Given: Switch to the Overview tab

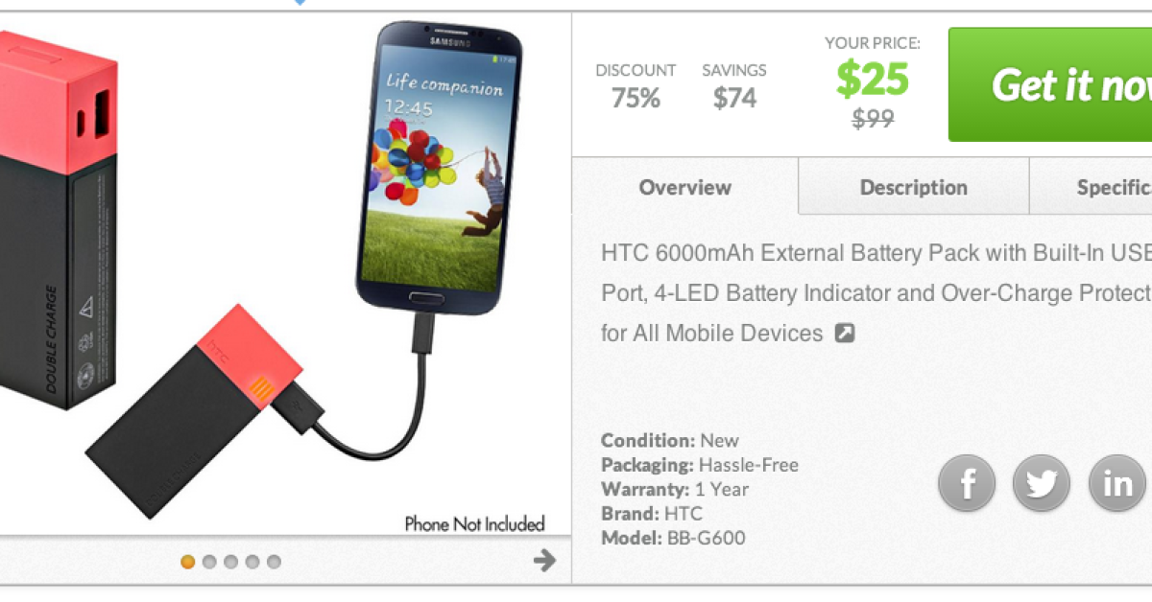Looking at the screenshot, I should point(685,186).
